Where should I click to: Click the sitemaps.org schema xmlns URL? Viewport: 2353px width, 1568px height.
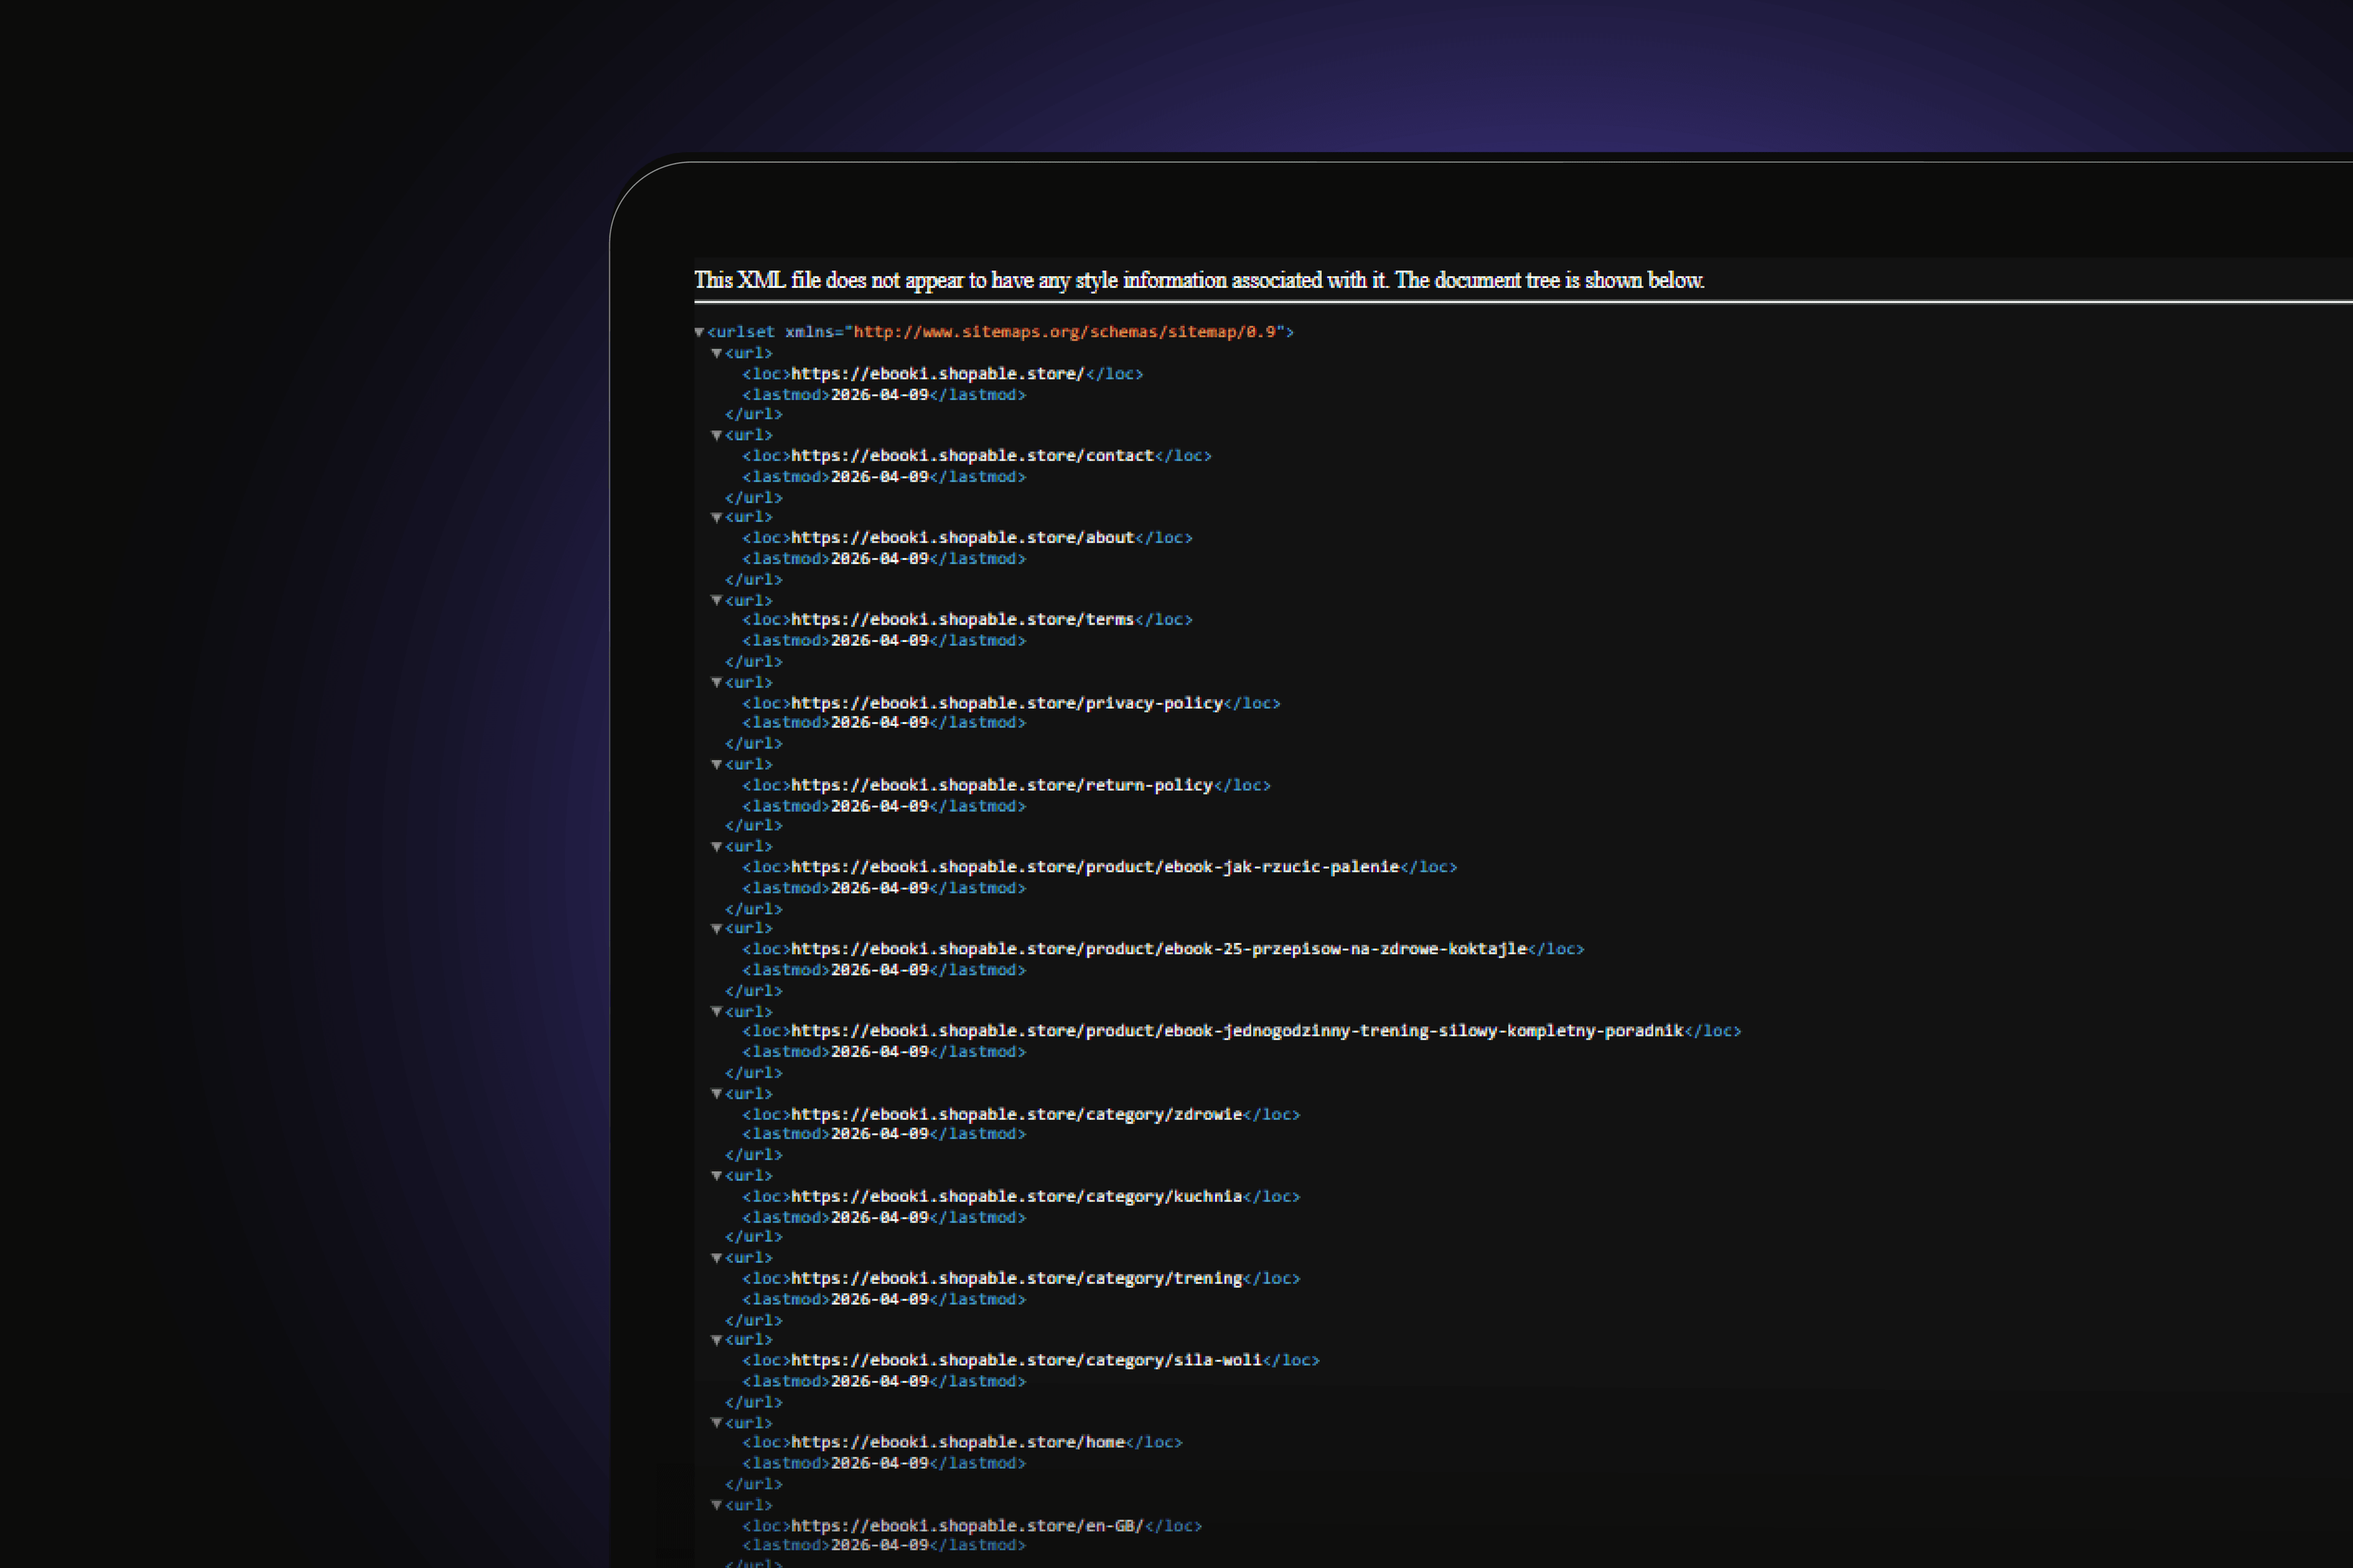click(x=1066, y=332)
